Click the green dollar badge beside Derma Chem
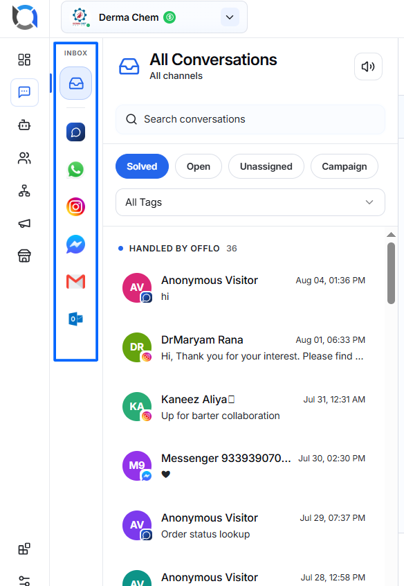 [x=169, y=17]
